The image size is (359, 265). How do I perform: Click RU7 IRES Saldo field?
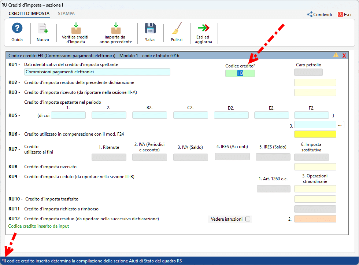[x=273, y=157]
